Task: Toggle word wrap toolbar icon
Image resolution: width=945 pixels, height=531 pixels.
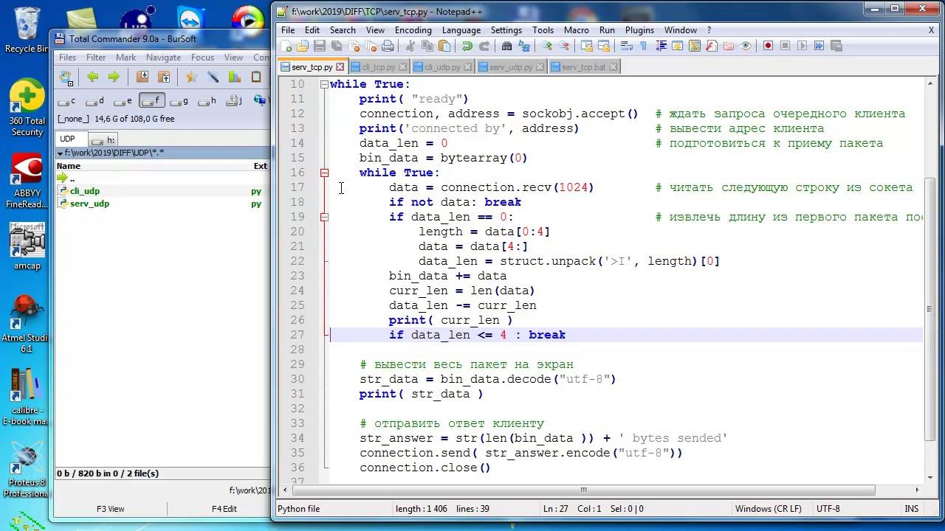Action: coord(627,46)
